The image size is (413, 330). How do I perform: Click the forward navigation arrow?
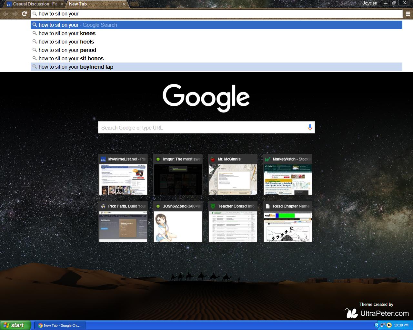point(15,14)
